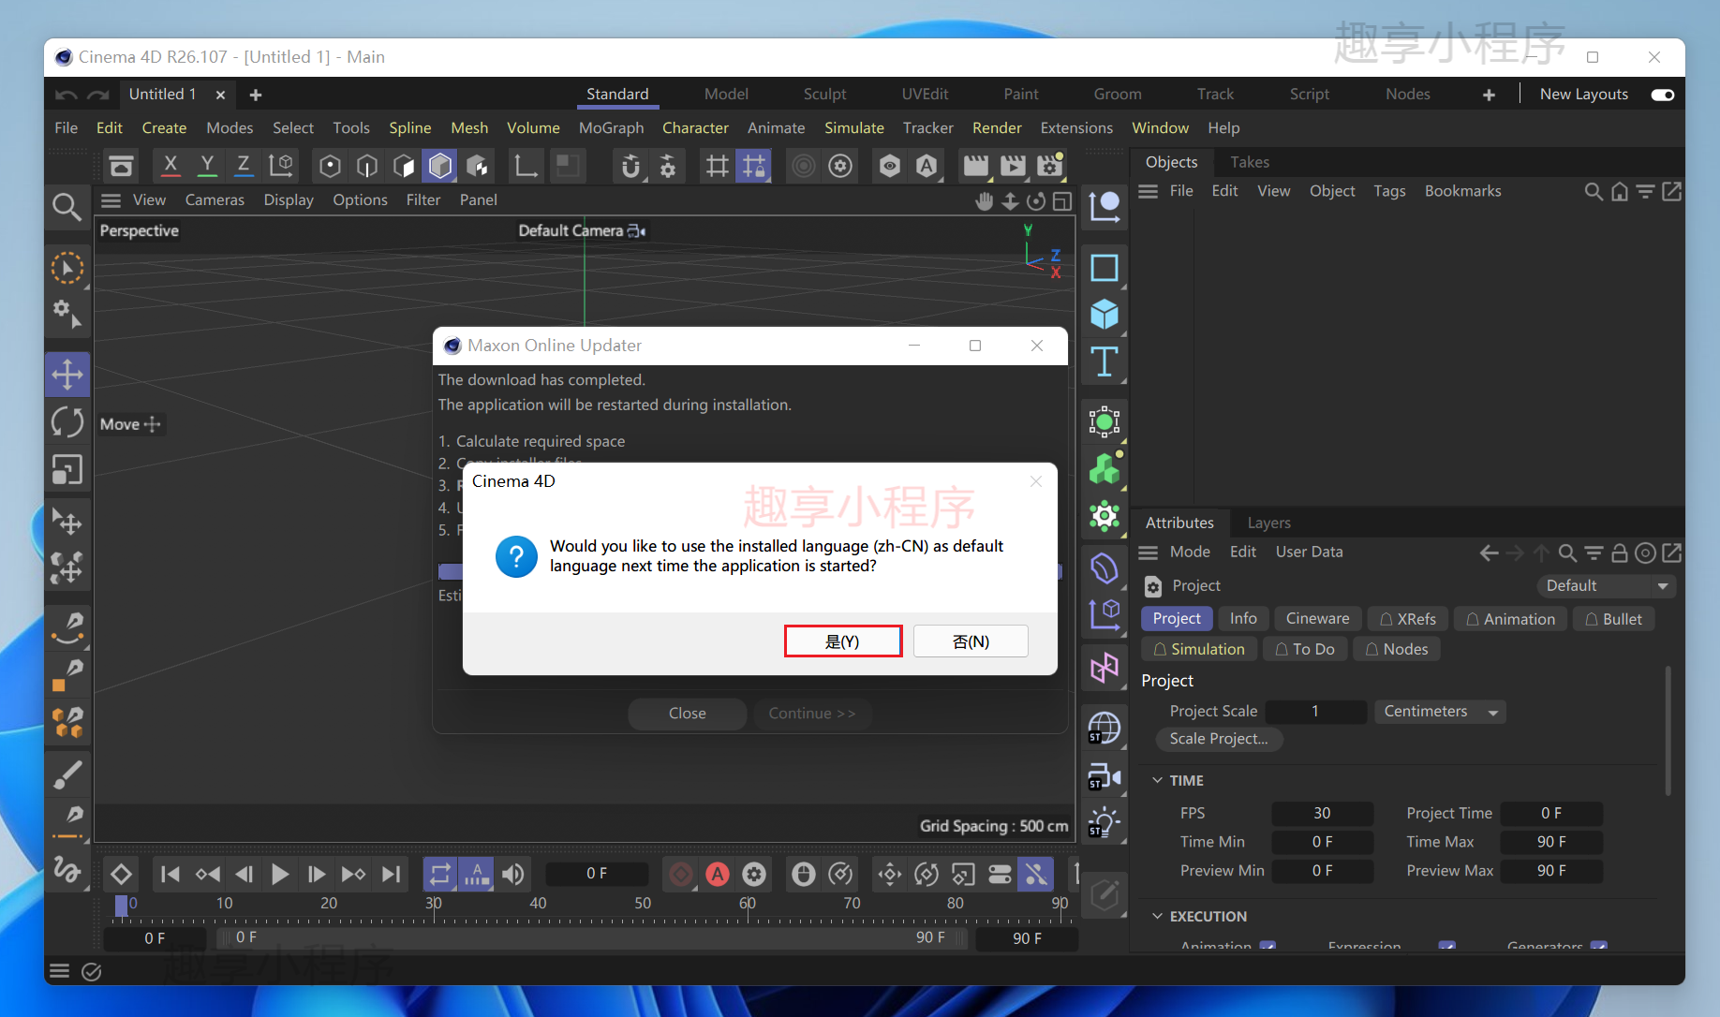Open the Simulate menu
The height and width of the screenshot is (1017, 1720).
(x=853, y=128)
